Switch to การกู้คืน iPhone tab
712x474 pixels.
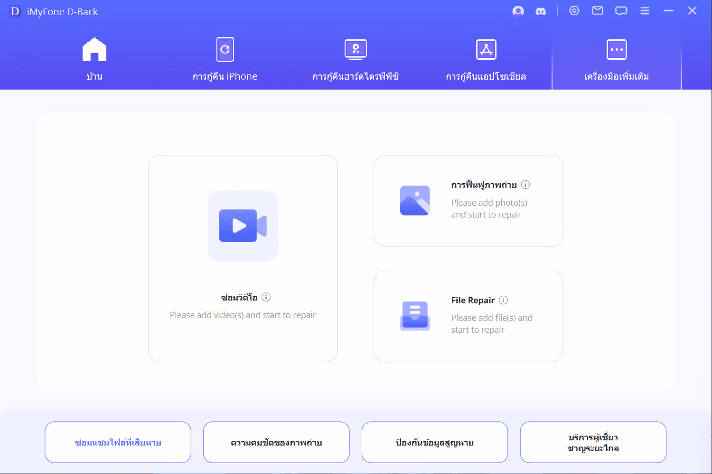(x=225, y=59)
